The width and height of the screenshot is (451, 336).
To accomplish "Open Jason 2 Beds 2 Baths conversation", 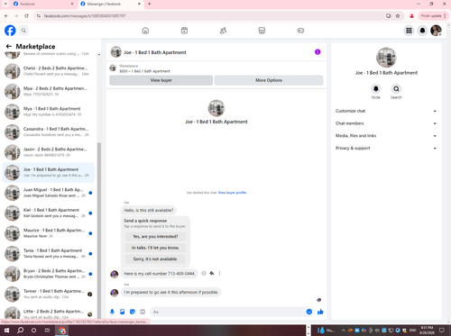I will 48,152.
